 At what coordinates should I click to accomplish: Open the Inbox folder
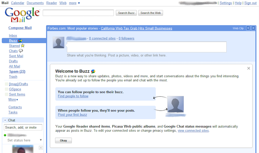pos(13,36)
